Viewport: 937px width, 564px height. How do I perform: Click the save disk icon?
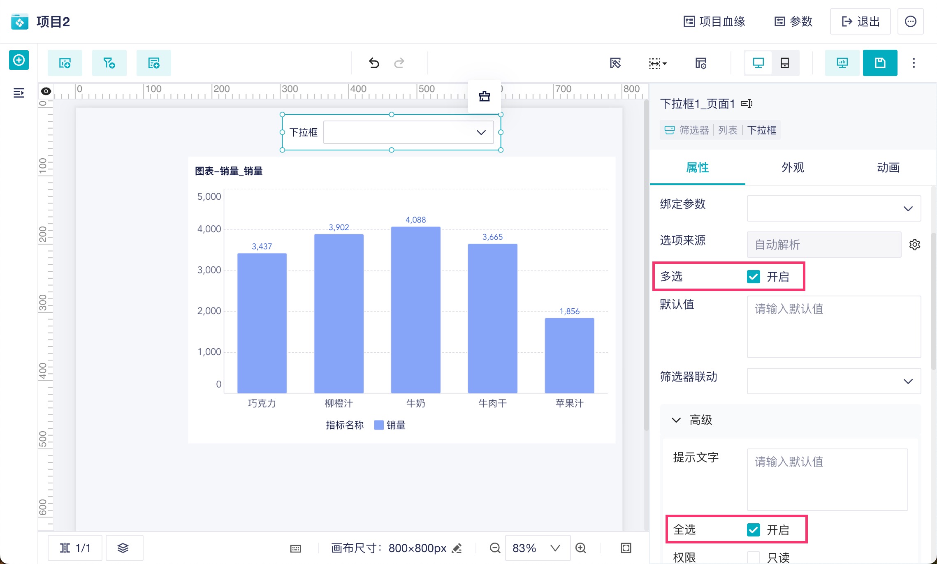[880, 63]
